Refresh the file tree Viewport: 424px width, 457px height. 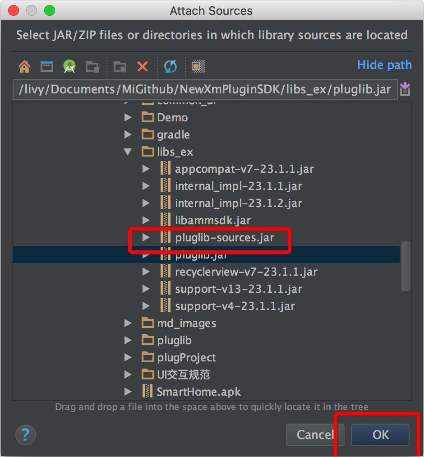pos(170,66)
